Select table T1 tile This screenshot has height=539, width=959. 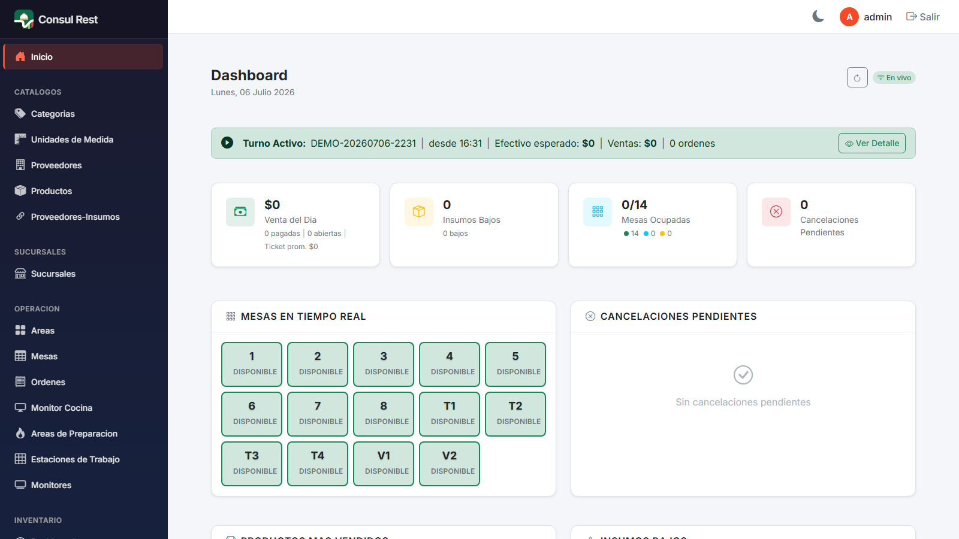point(450,414)
